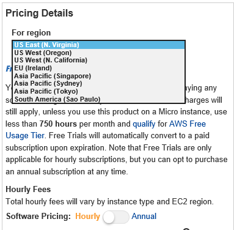
Task: Choose South America (Sao Paulo) region
Action: 99,99
